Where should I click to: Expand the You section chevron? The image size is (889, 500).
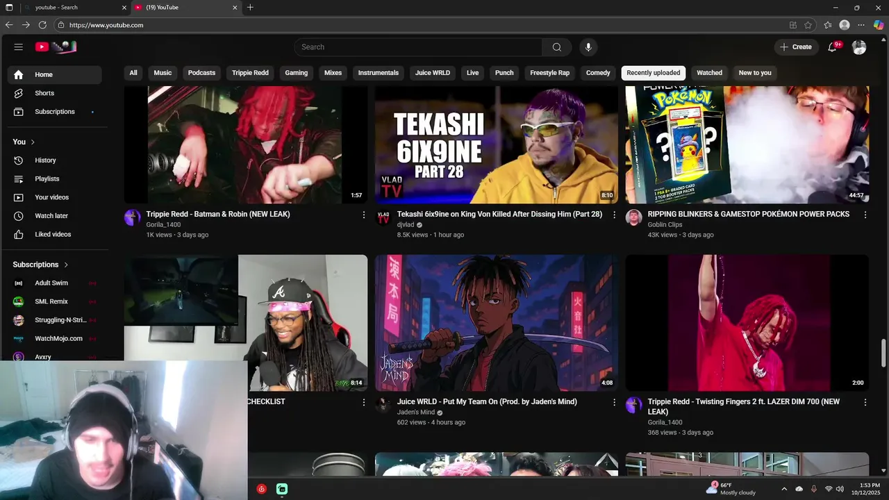pos(33,142)
